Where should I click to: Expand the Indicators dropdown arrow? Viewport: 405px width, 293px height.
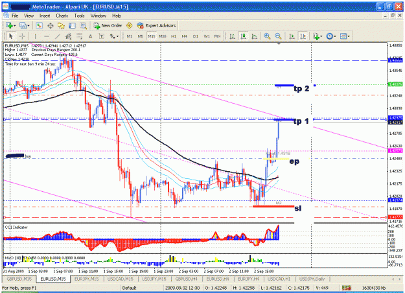coord(321,36)
